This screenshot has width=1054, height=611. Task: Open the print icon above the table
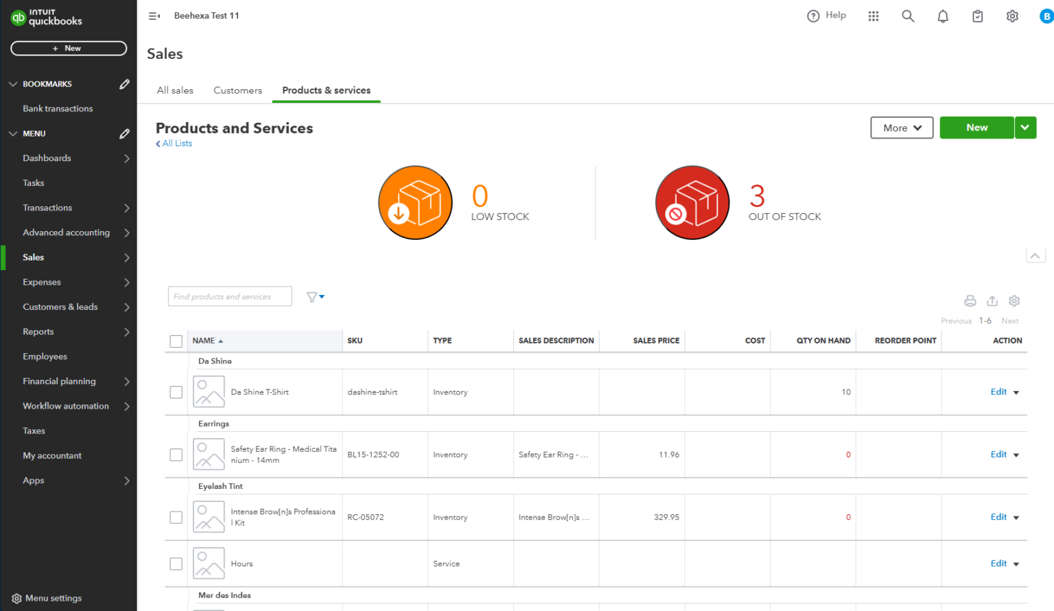(x=970, y=300)
